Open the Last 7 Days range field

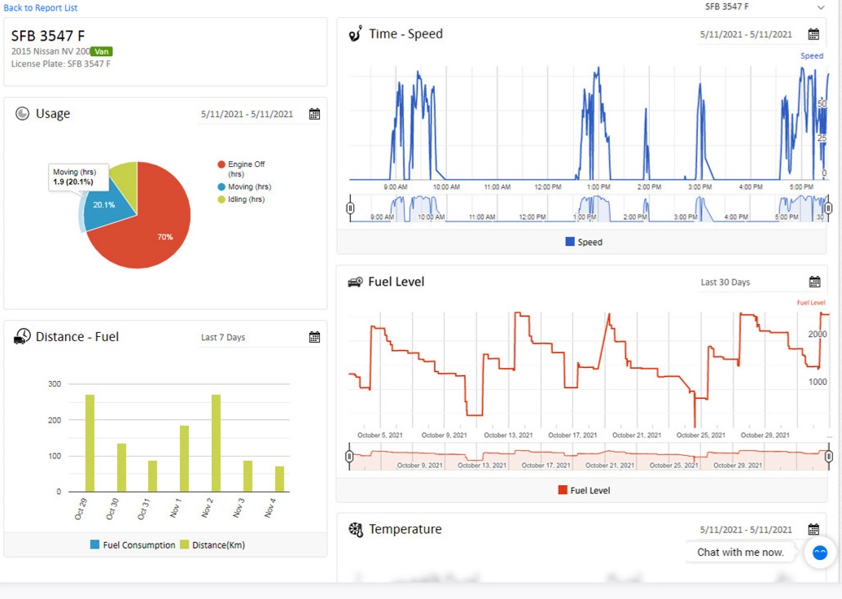tap(248, 337)
